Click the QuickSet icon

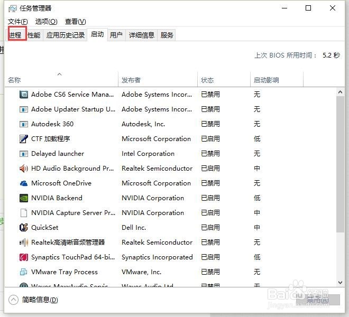(24, 228)
